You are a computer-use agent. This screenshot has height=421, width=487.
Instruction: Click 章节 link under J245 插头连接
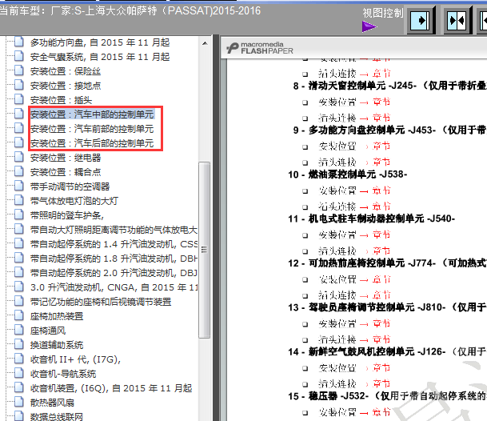click(x=381, y=118)
